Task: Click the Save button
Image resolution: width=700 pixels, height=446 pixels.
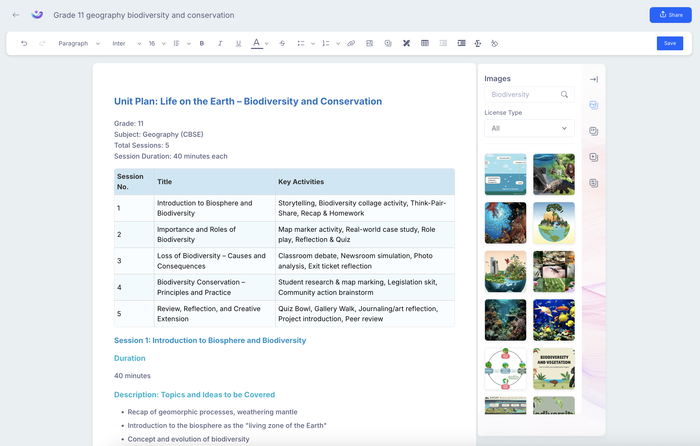Action: [670, 43]
